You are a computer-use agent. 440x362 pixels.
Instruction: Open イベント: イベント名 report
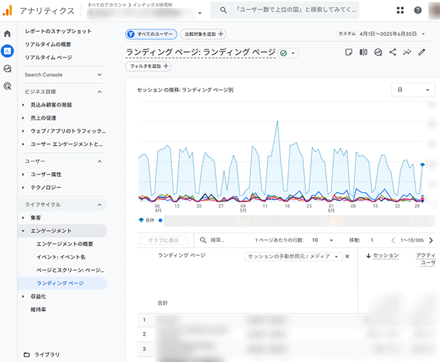coord(61,257)
